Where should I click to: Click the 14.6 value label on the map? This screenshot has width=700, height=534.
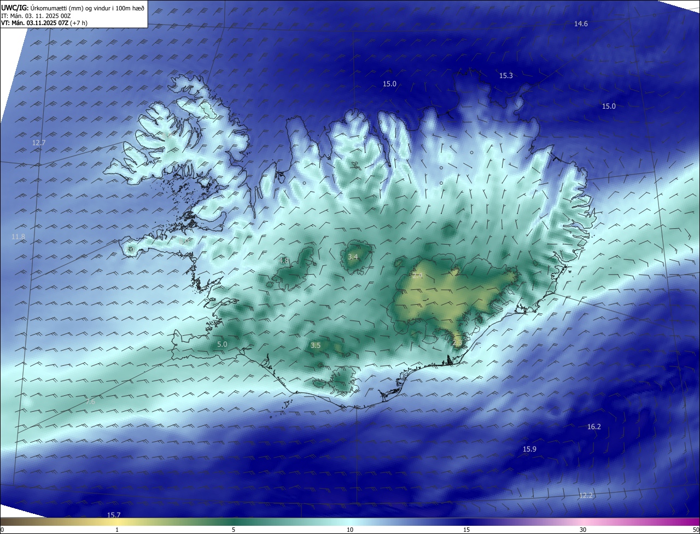(x=581, y=23)
